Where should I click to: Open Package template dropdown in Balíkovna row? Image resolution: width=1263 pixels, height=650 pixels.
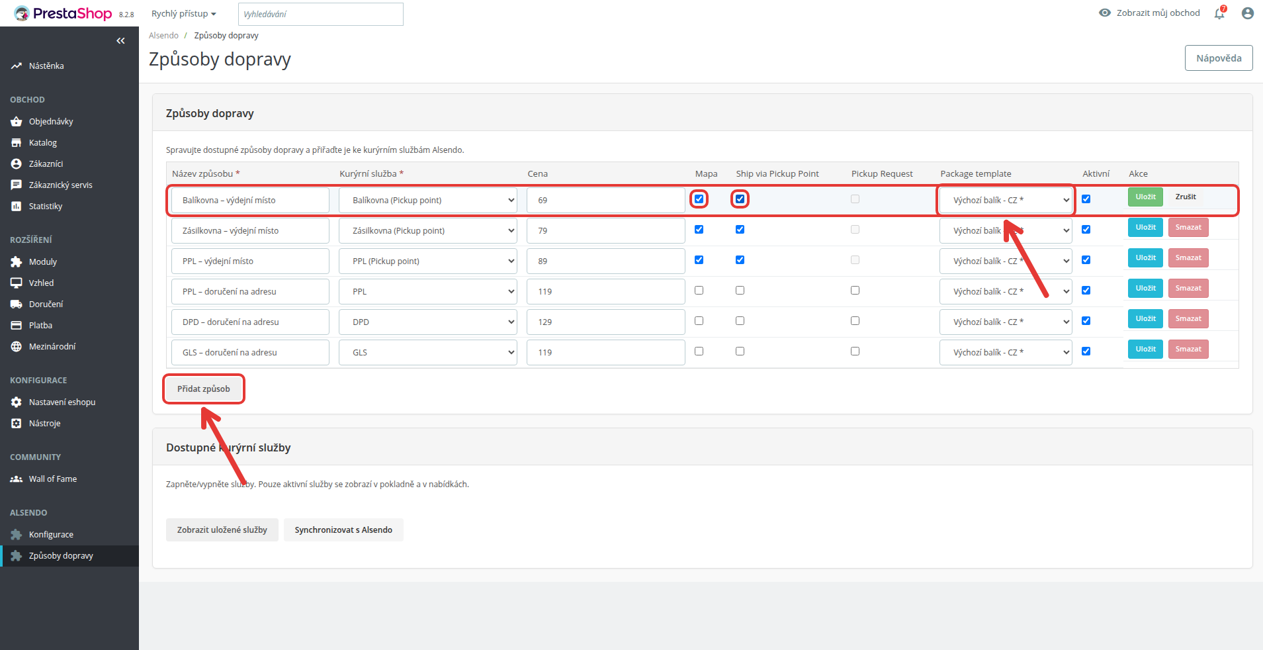pos(1006,200)
